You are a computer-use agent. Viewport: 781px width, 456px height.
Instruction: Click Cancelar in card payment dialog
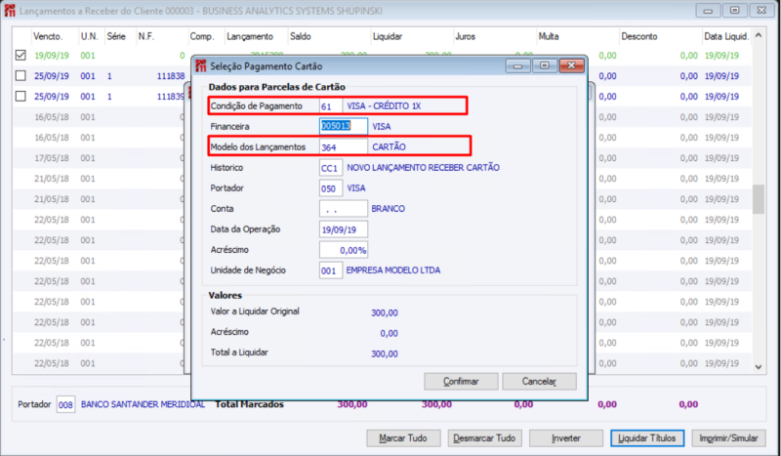(x=539, y=381)
